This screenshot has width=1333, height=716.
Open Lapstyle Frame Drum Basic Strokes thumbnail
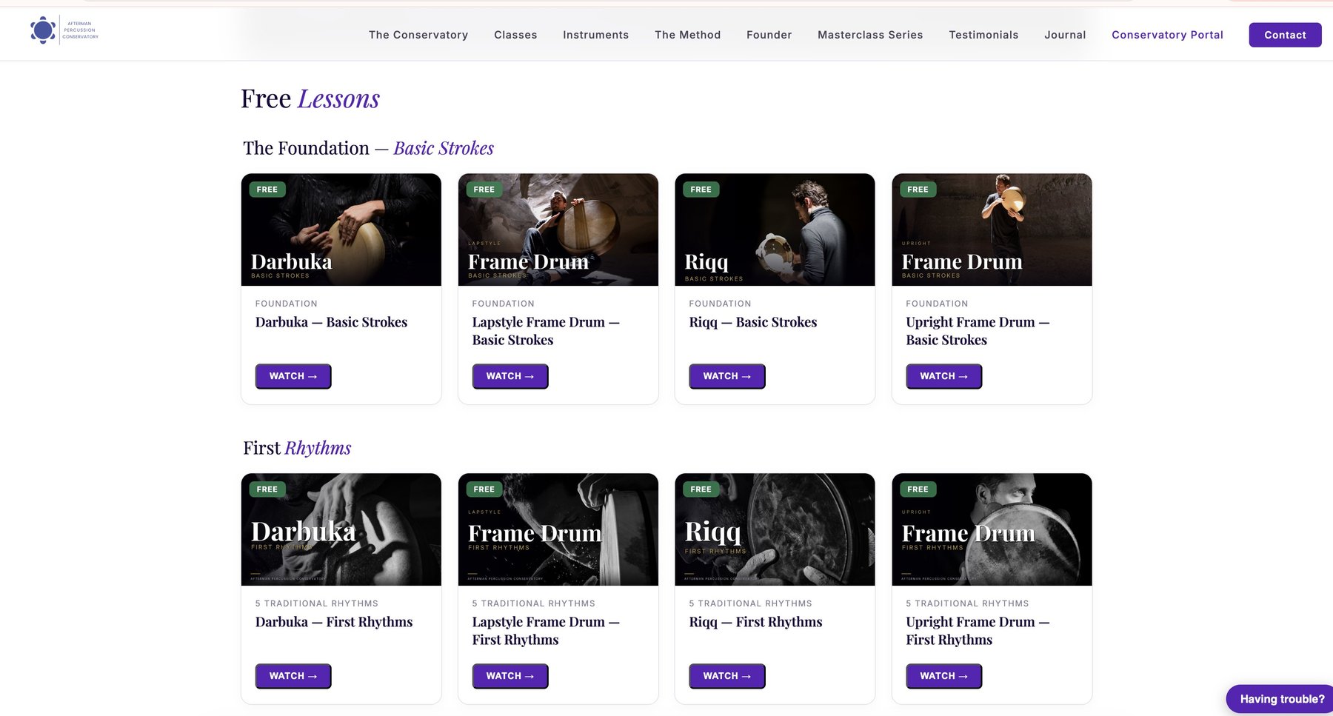(x=558, y=230)
